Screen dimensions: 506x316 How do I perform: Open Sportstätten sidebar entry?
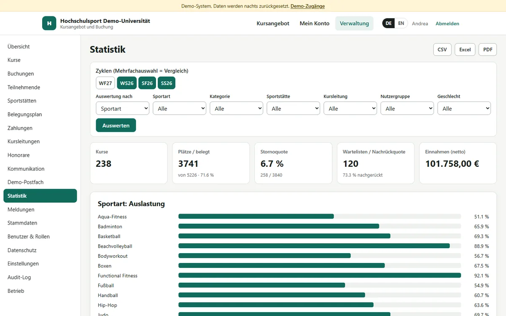tap(40, 101)
